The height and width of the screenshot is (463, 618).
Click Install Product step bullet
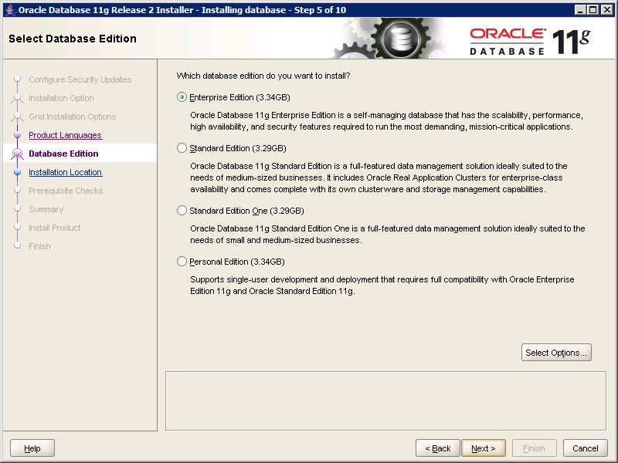pyautogui.click(x=17, y=227)
